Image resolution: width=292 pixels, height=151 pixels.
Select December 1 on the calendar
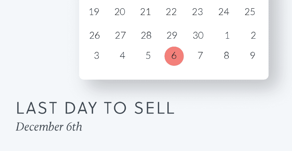point(227,35)
